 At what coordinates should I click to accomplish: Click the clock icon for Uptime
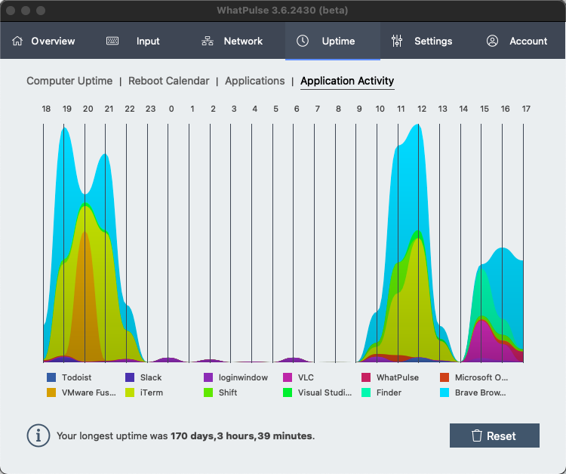click(x=303, y=41)
